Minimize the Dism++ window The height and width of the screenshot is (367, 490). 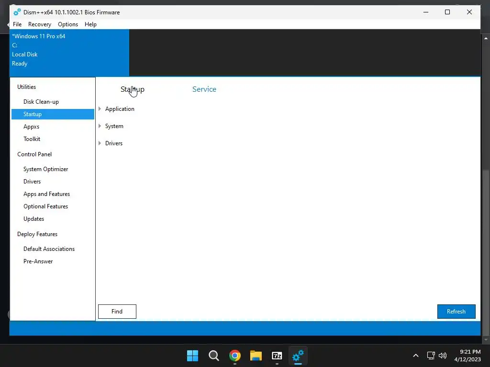pos(425,12)
